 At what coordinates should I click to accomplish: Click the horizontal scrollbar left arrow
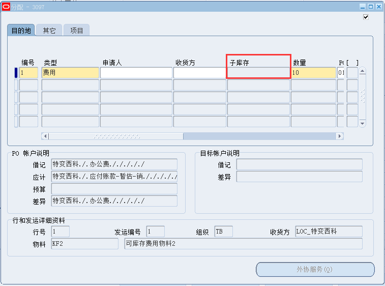[45, 136]
